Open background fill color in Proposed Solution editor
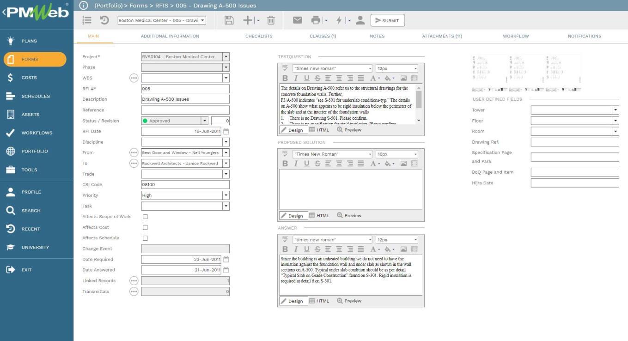Image resolution: width=628 pixels, height=341 pixels. pos(390,164)
